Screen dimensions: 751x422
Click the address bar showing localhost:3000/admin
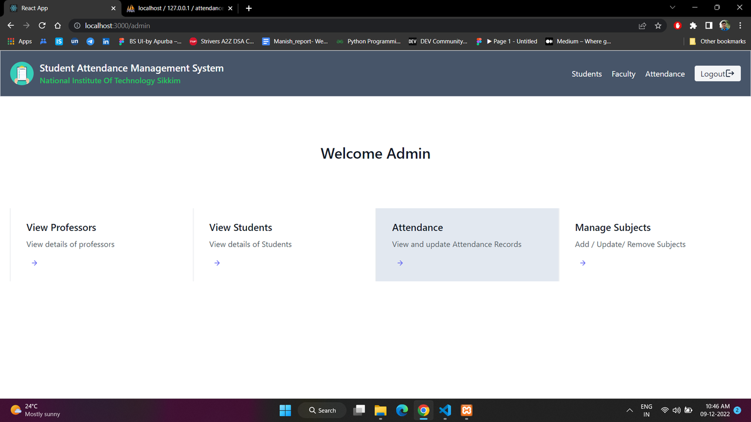click(x=117, y=26)
